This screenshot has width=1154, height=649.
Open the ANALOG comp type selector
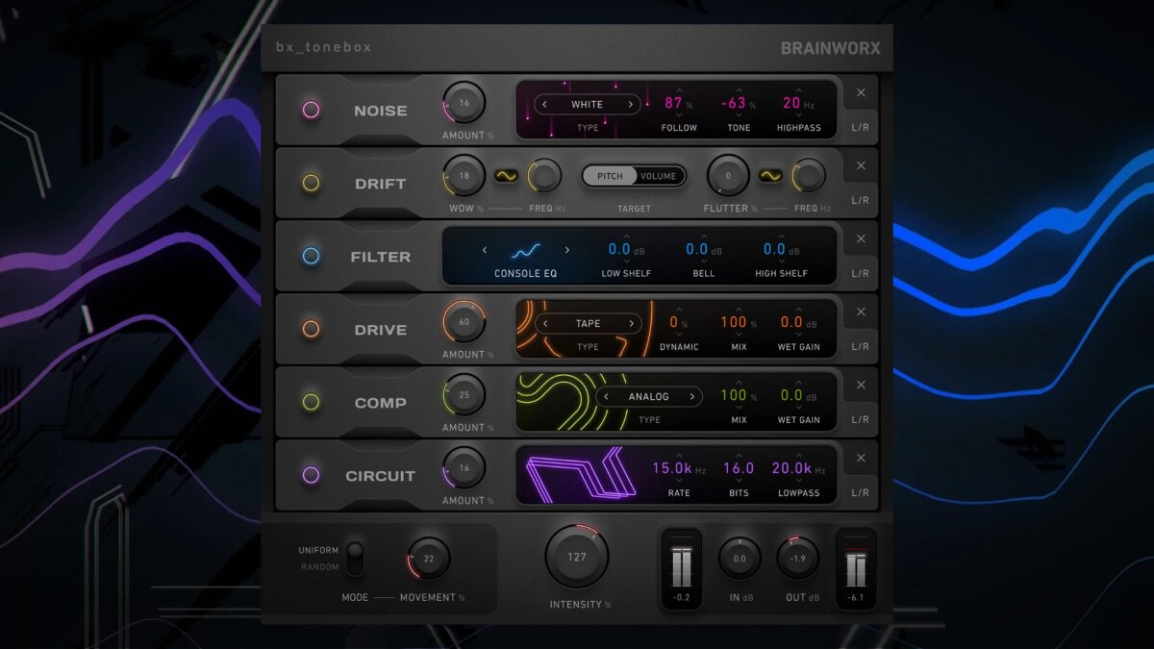pos(649,396)
